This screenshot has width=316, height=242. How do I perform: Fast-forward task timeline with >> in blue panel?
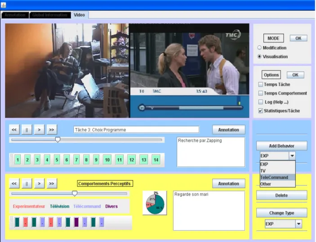[52, 130]
